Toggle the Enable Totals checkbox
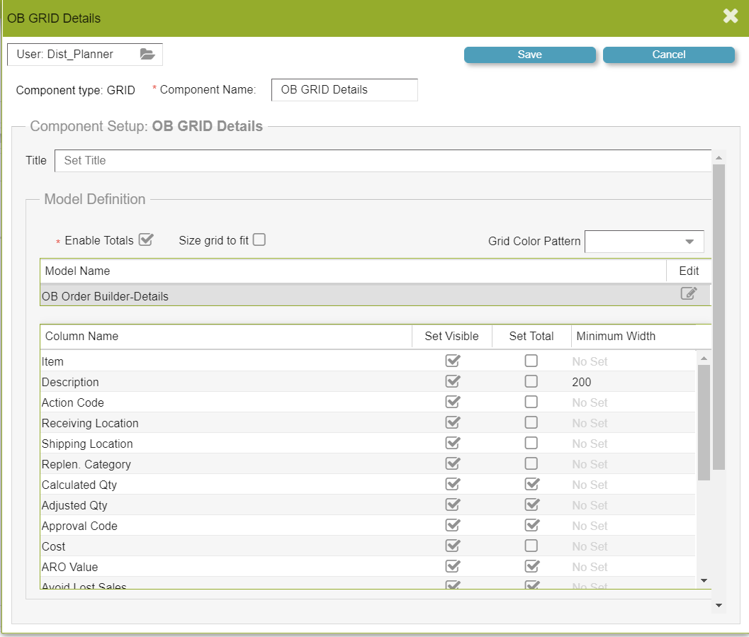The width and height of the screenshot is (749, 637). tap(146, 239)
